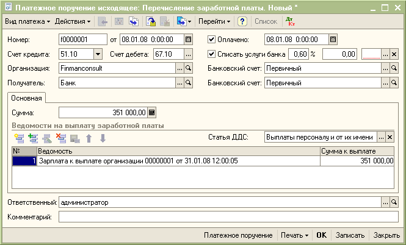Click the edit row pencil icon
This screenshot has height=245, width=406.
[x=47, y=138]
